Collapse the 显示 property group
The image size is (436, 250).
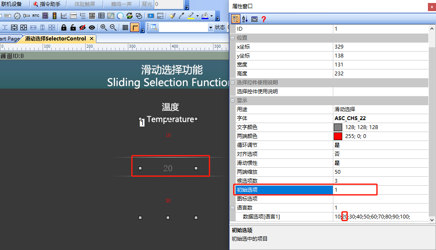[x=232, y=101]
